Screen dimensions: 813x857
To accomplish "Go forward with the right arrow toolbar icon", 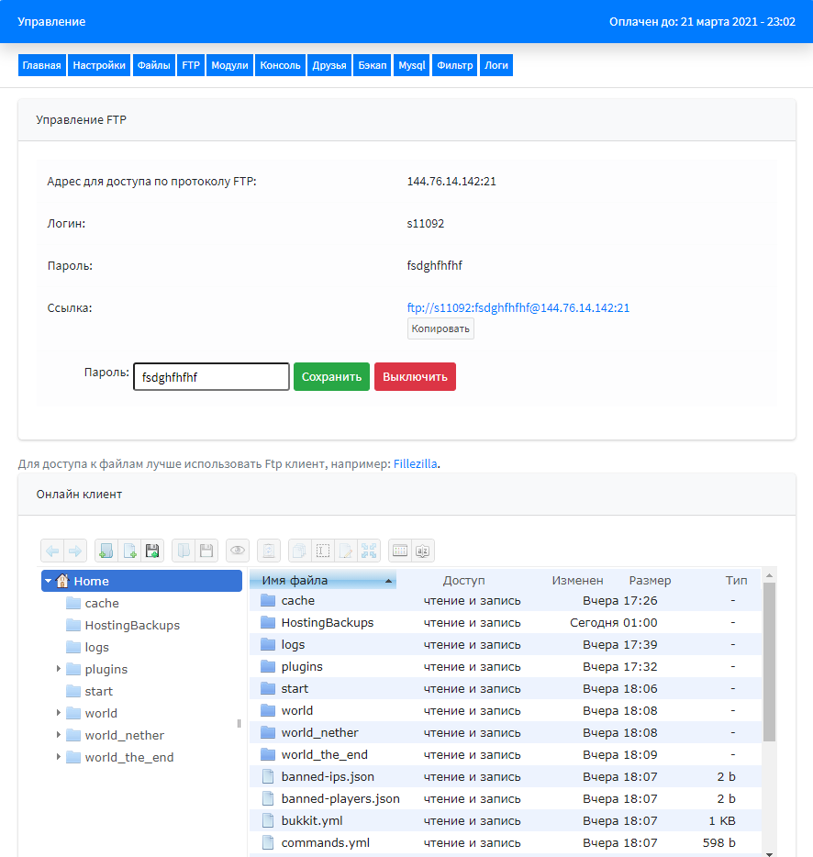I will (75, 551).
